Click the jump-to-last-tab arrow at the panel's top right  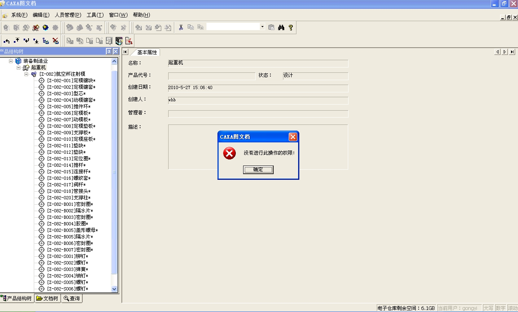[x=512, y=52]
